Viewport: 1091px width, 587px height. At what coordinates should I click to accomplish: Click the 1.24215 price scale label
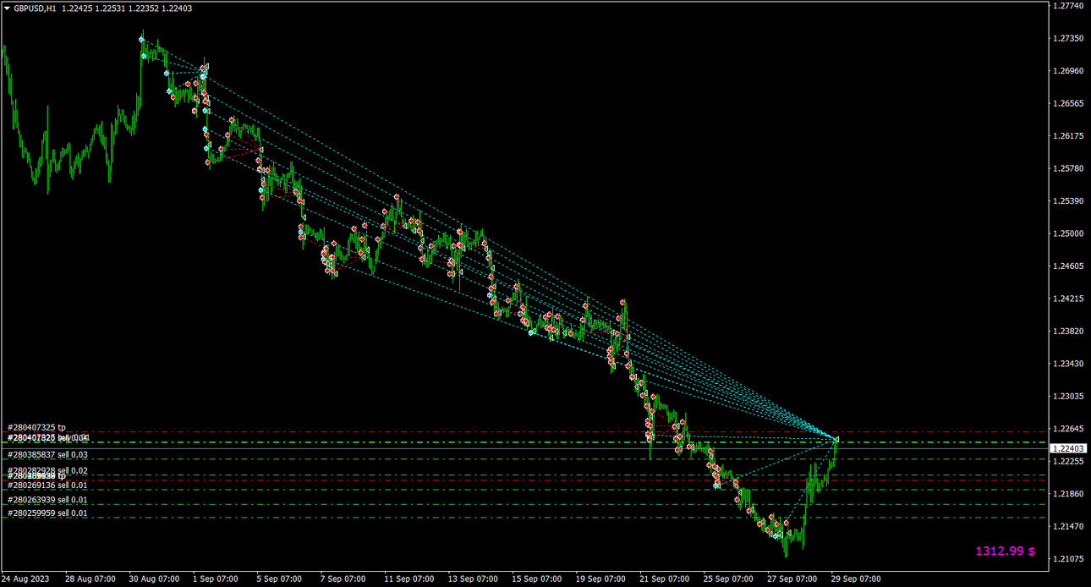[x=1069, y=299]
